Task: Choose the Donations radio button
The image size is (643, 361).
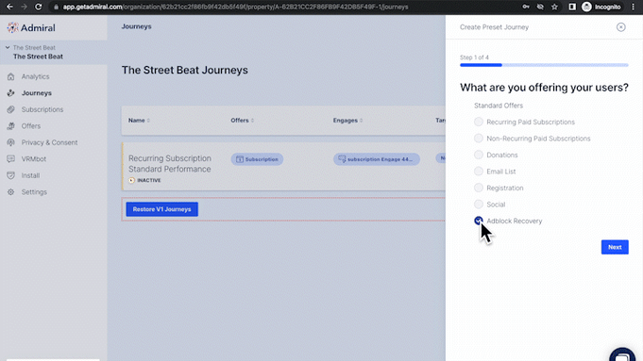Action: coord(478,155)
